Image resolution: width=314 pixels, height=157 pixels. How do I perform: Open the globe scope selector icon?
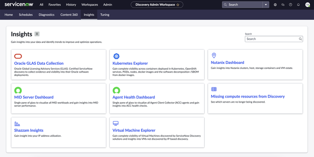click(x=275, y=5)
